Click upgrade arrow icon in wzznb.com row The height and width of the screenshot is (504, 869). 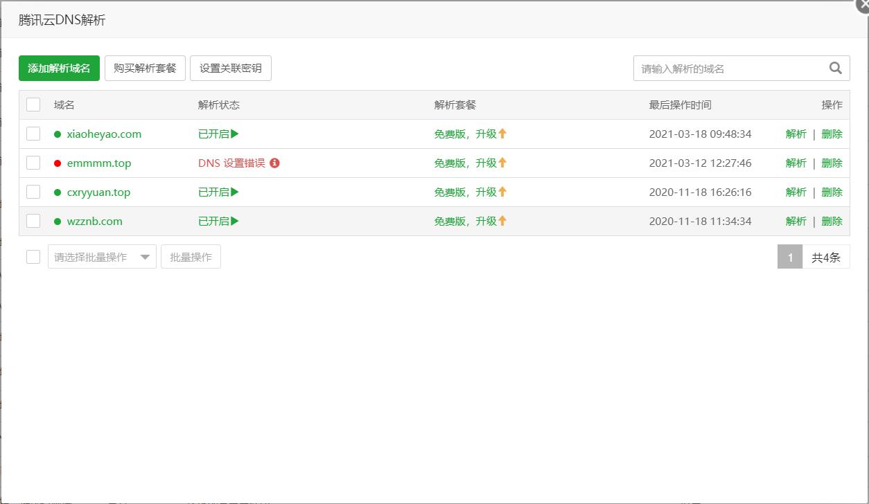pyautogui.click(x=502, y=221)
